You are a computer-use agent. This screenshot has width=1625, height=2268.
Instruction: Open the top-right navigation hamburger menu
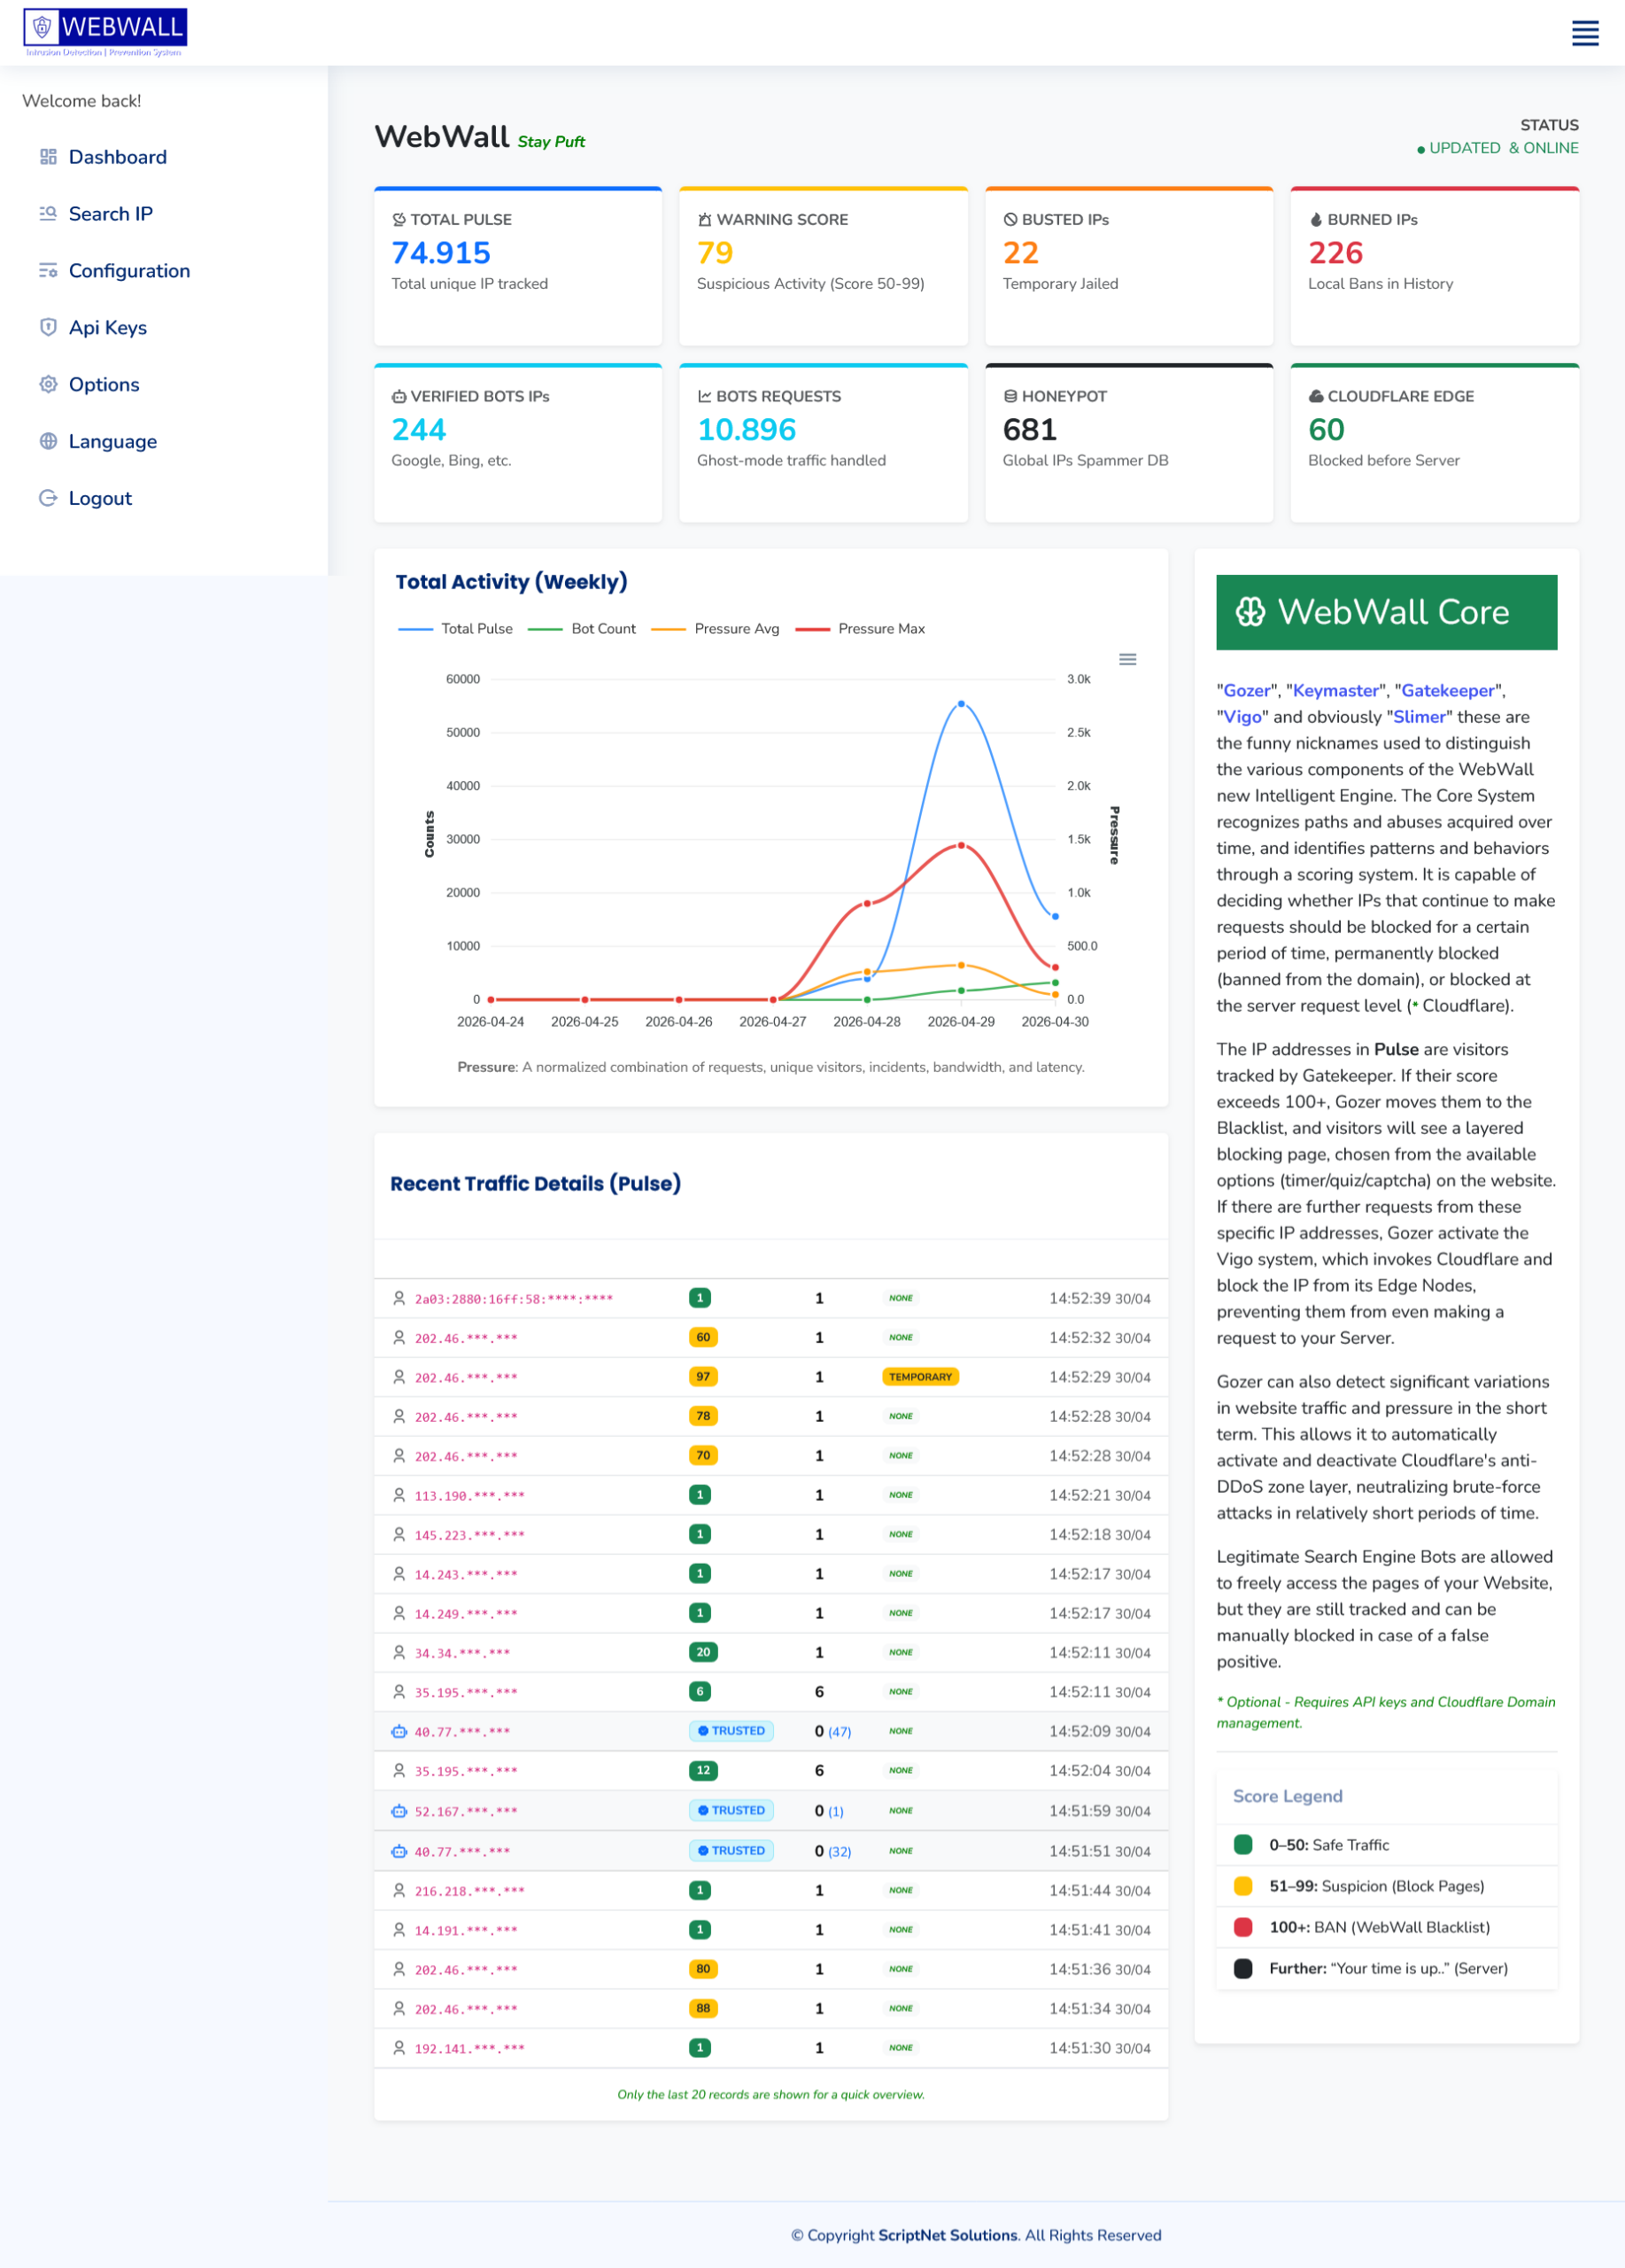click(1585, 34)
